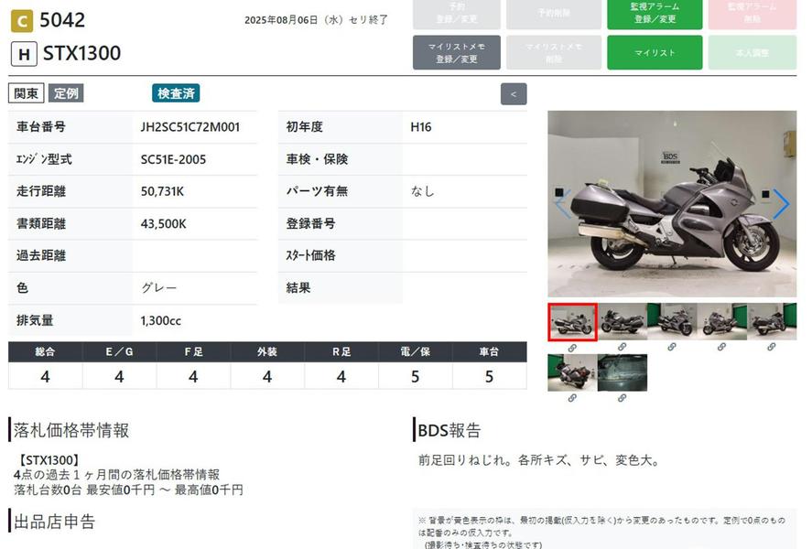This screenshot has height=549, width=812.
Task: Click the 検査済 status badge
Action: [x=176, y=93]
